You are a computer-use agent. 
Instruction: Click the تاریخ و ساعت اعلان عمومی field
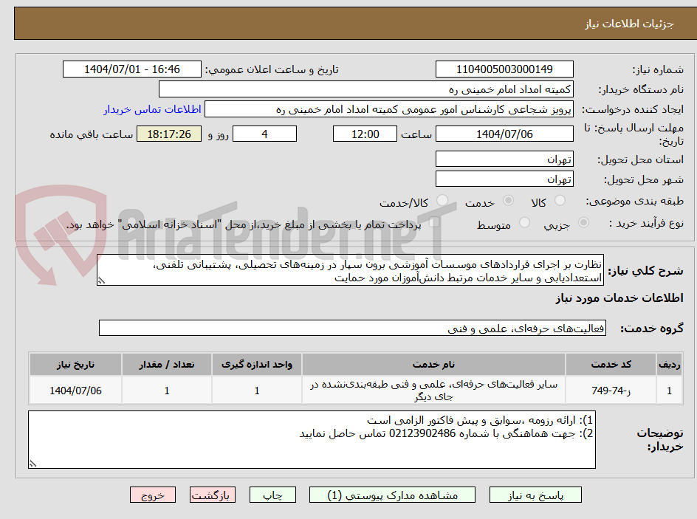tap(131, 69)
